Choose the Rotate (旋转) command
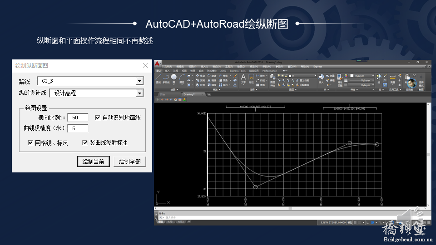Viewport: 436px width, 245px height. tap(212, 76)
